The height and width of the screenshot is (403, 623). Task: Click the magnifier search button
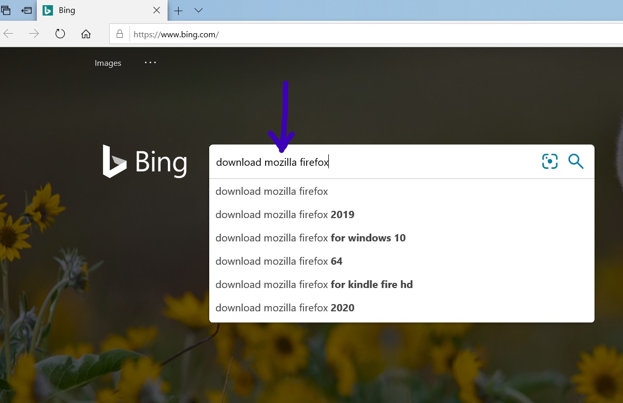pos(576,162)
